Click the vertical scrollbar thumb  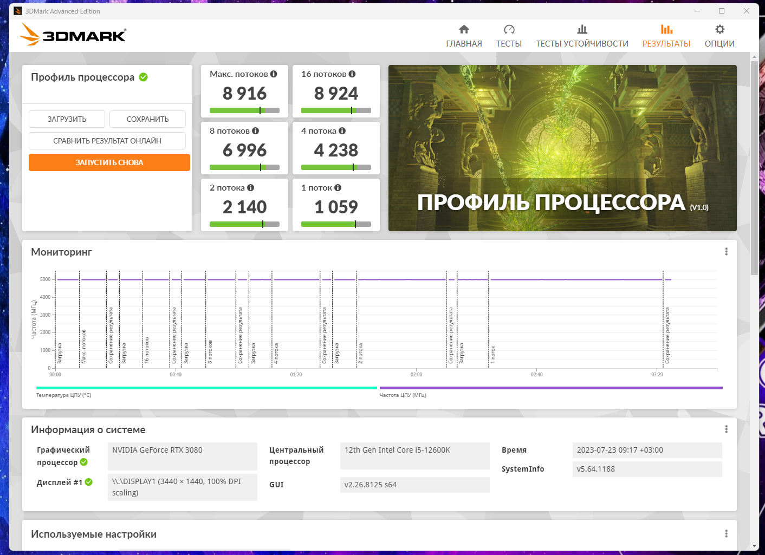[x=755, y=168]
